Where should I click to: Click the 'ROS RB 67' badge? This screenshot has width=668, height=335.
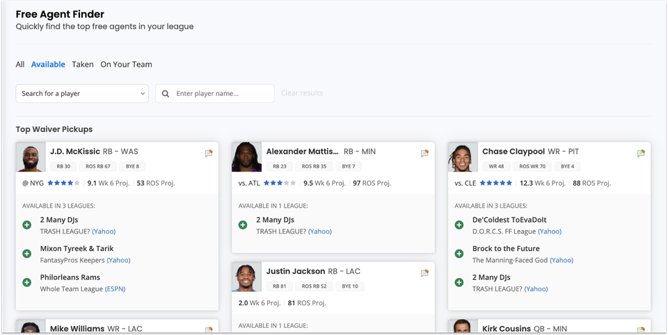click(x=98, y=166)
